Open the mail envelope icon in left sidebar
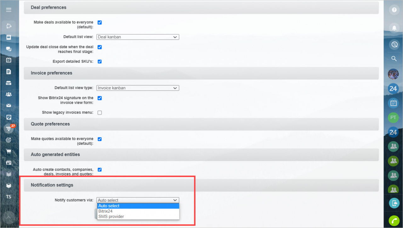The height and width of the screenshot is (228, 403). tap(9, 106)
